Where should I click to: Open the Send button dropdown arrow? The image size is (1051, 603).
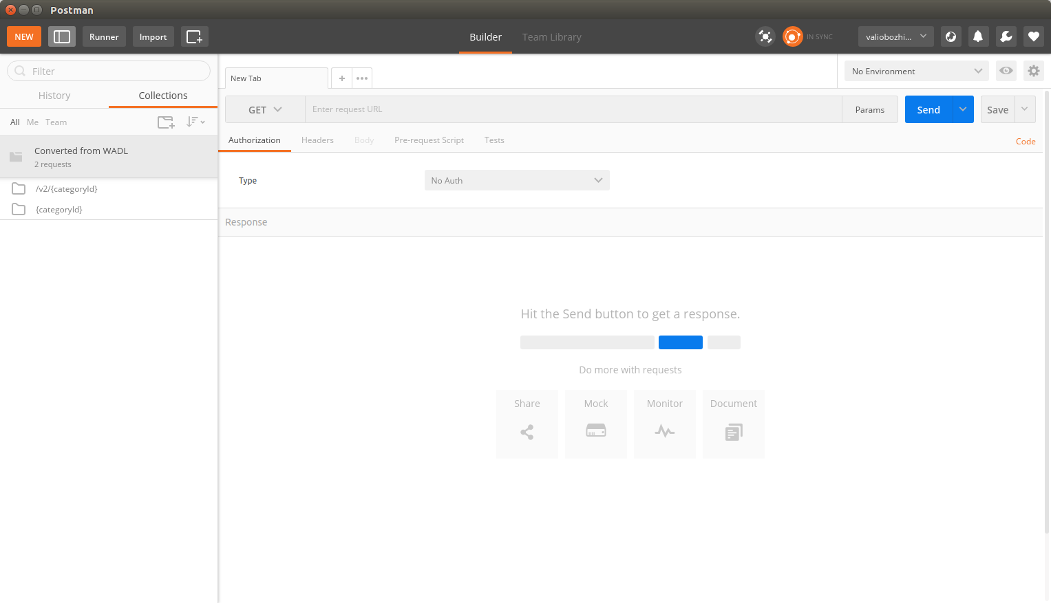coord(963,109)
